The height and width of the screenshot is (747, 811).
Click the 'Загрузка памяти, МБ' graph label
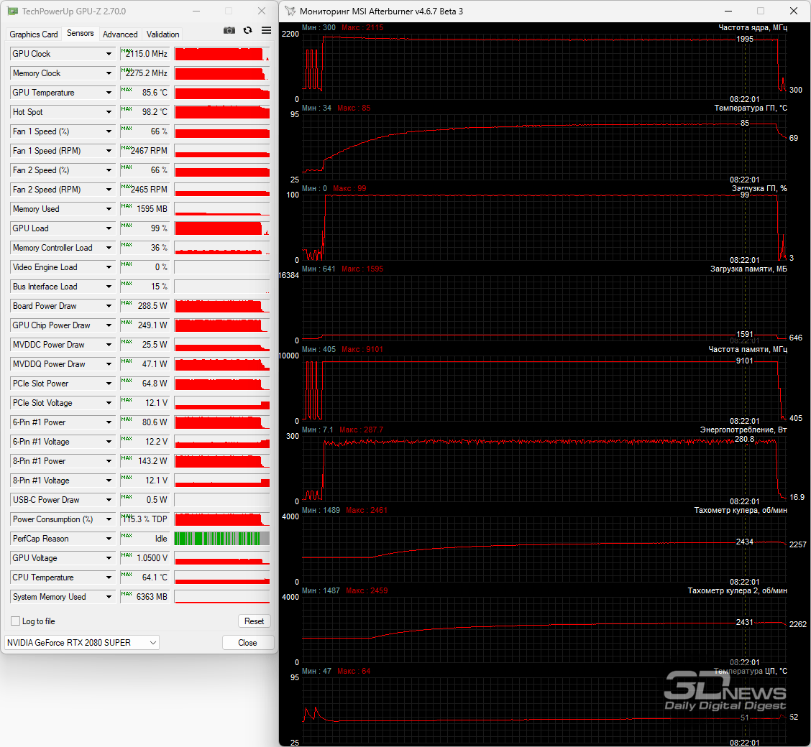tap(748, 269)
